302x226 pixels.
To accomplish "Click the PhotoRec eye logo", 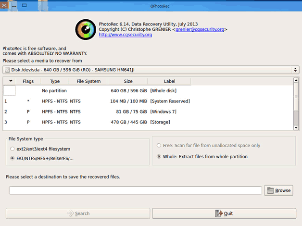I will tap(86, 29).
